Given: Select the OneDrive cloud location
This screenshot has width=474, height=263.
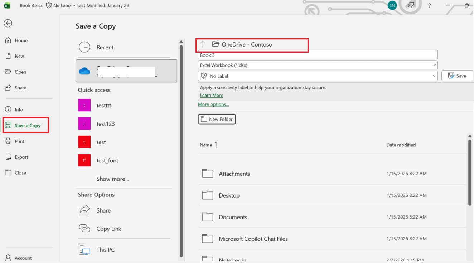Looking at the screenshot, I should (x=126, y=71).
